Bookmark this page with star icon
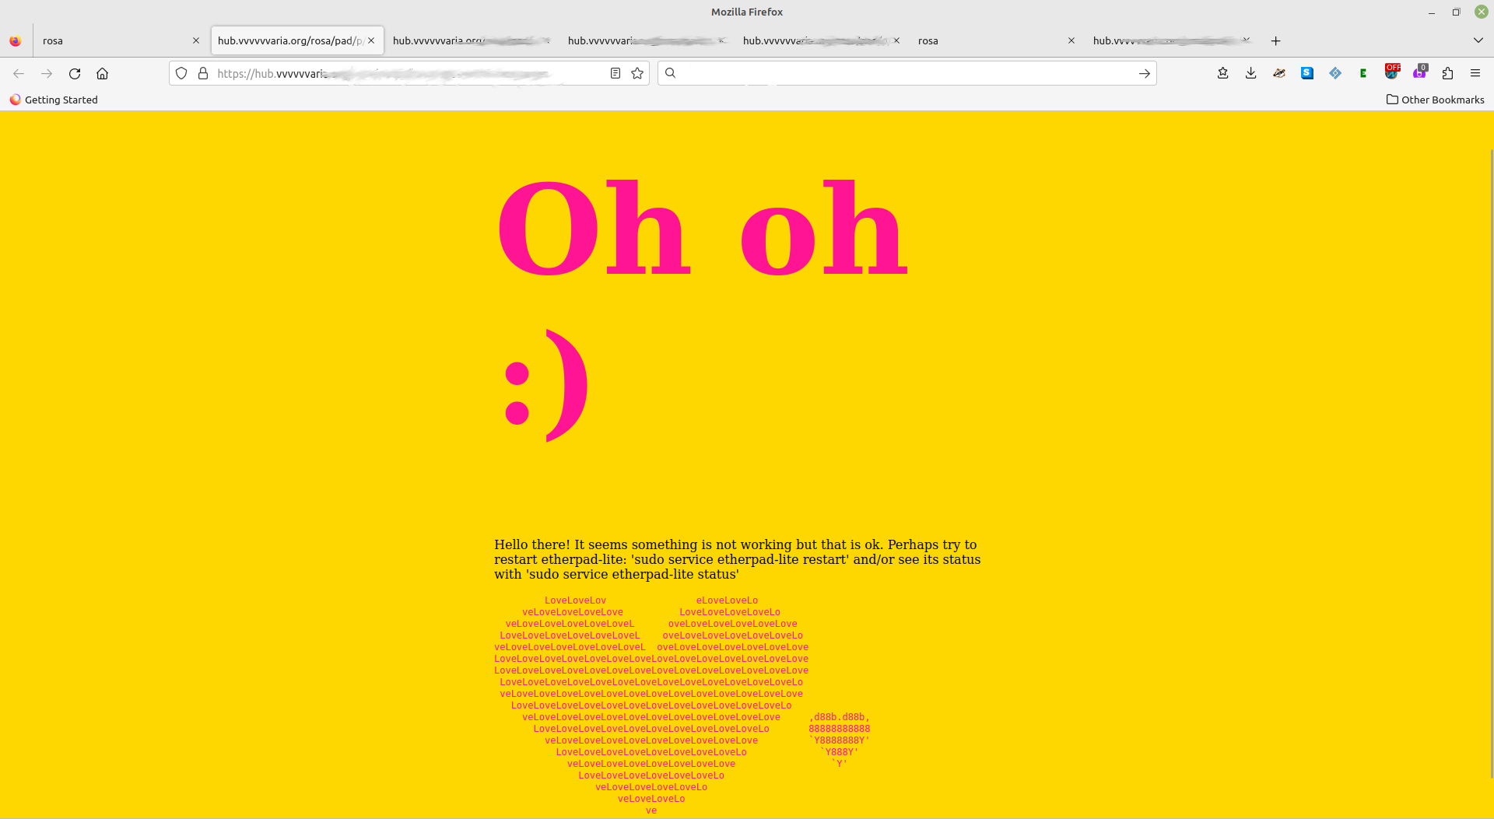 click(637, 73)
